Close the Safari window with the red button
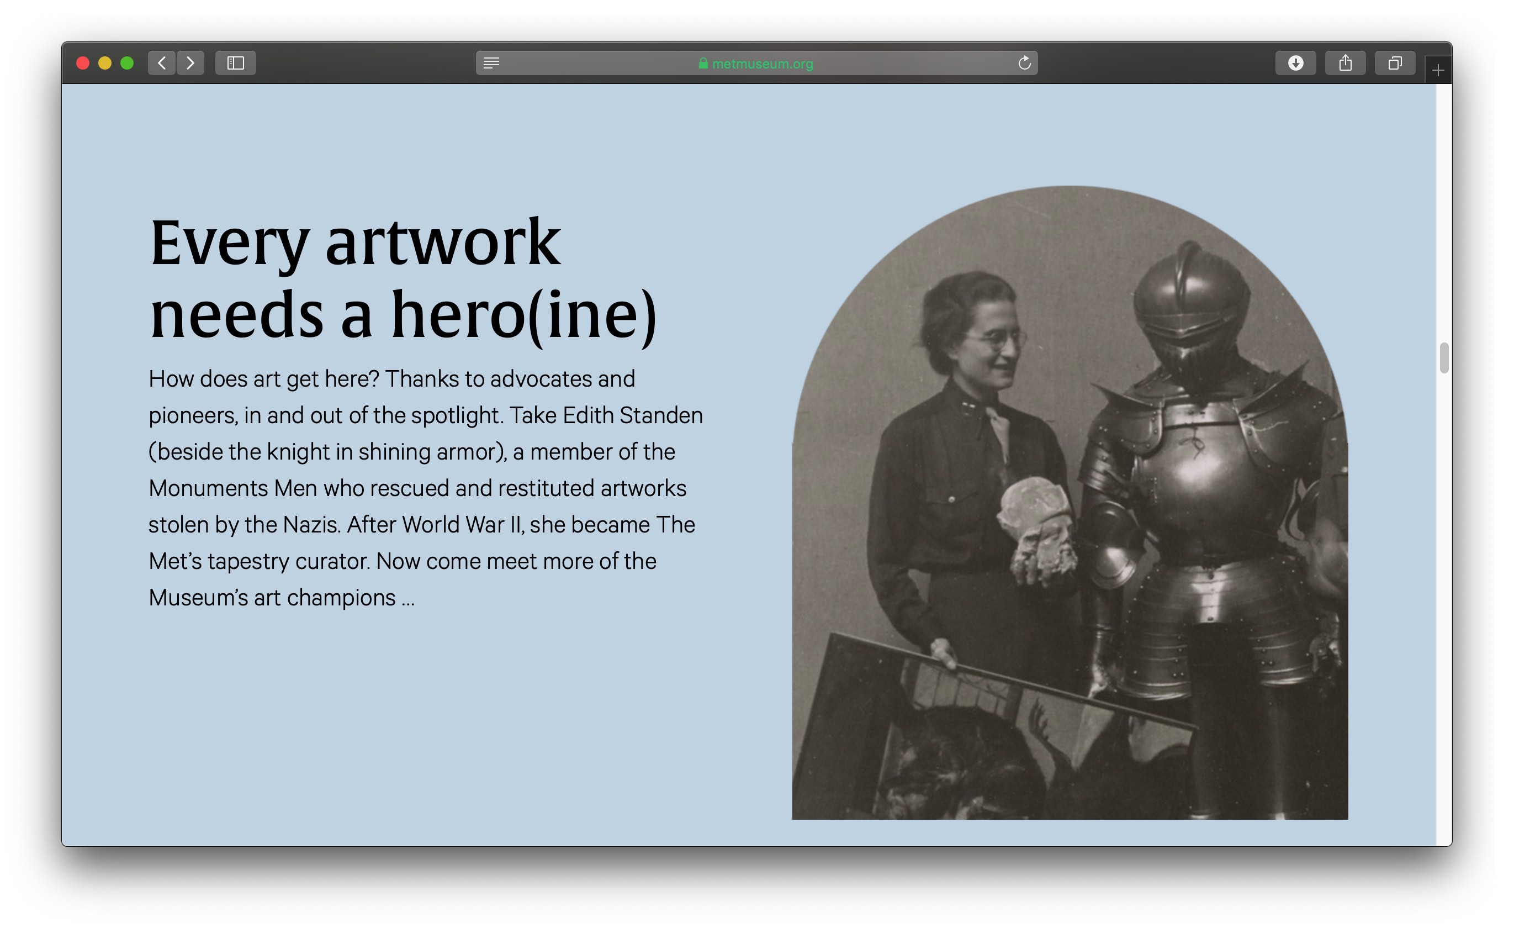Screen dimensions: 1514x928 (83, 62)
